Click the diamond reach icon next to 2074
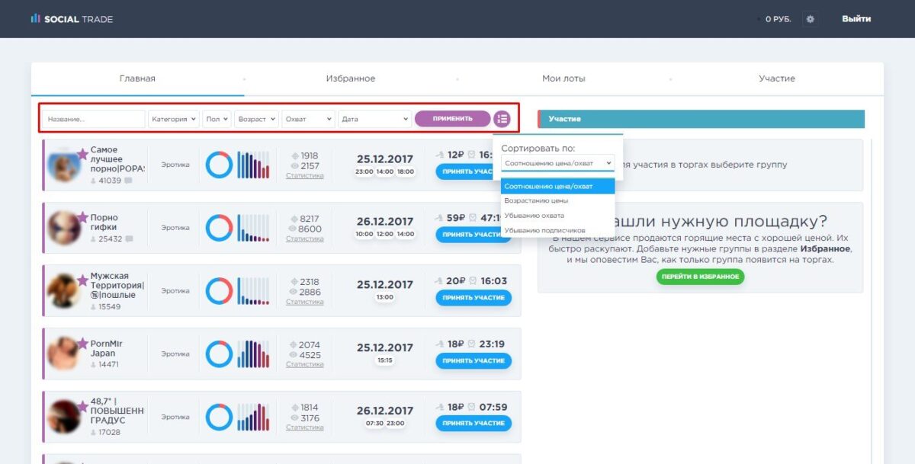The width and height of the screenshot is (915, 464). [295, 345]
